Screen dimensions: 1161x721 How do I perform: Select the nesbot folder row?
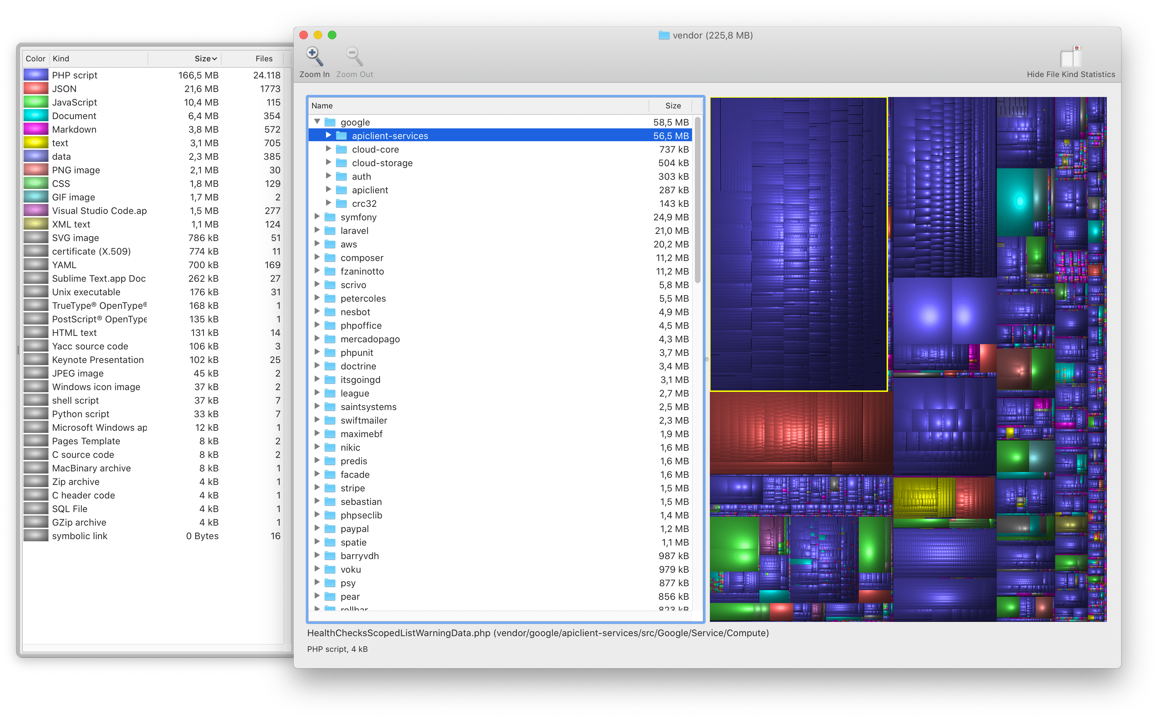(500, 312)
